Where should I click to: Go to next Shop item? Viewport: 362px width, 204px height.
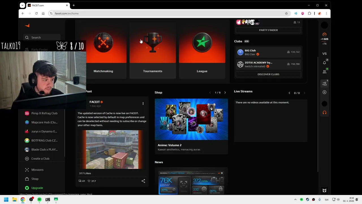click(225, 93)
